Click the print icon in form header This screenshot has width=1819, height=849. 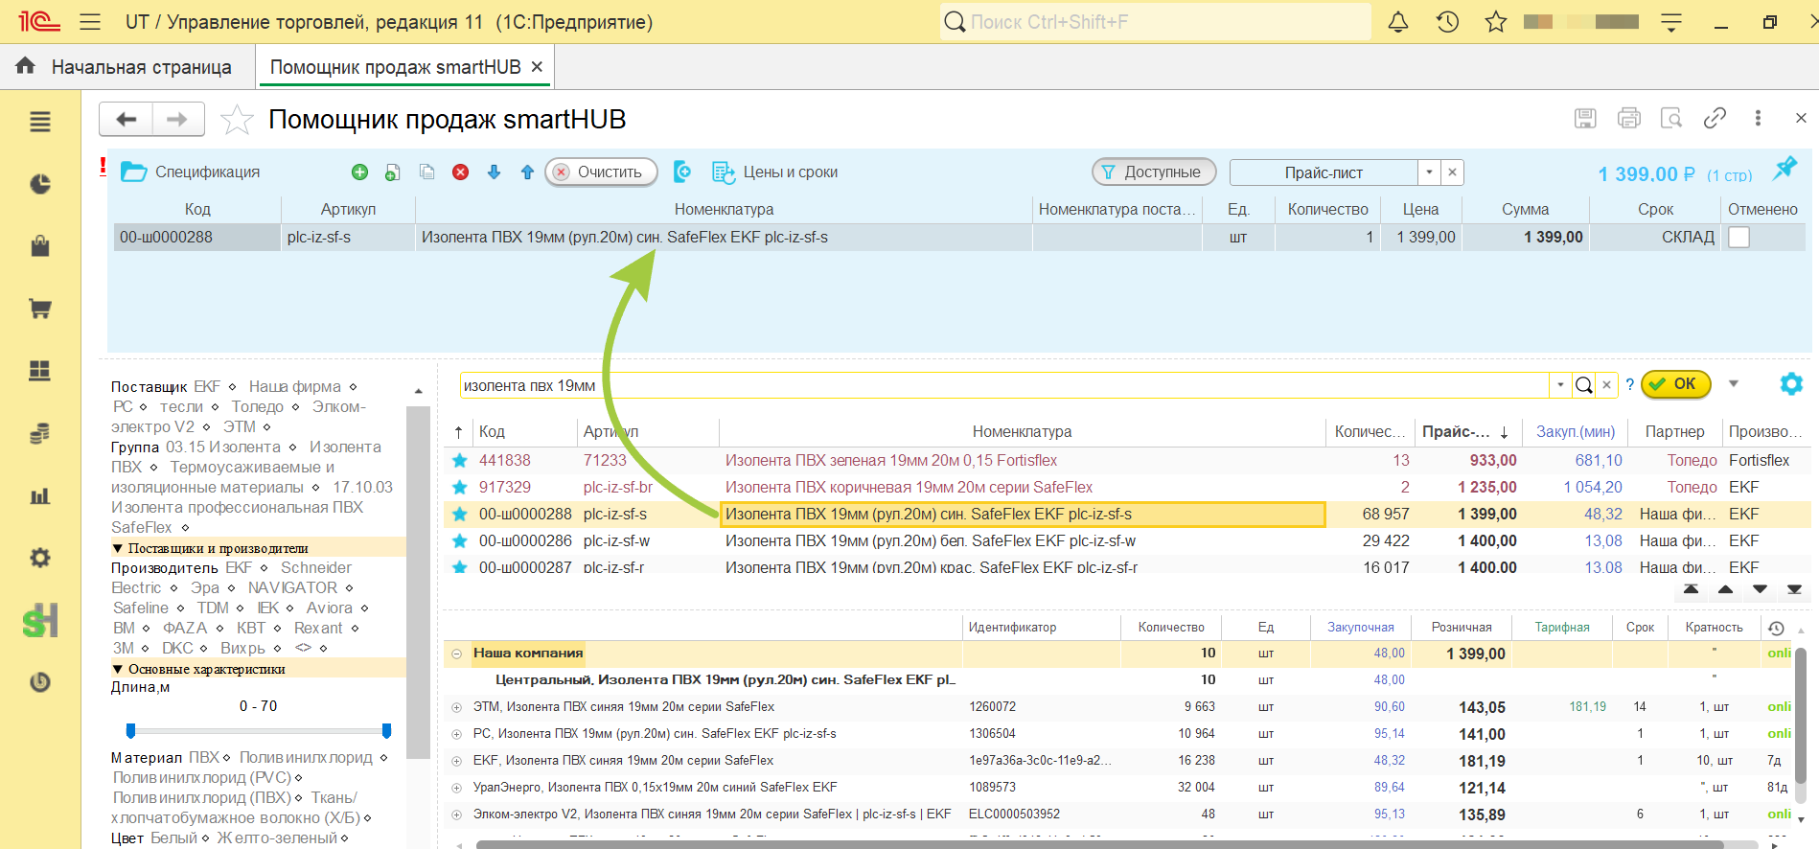[1628, 118]
